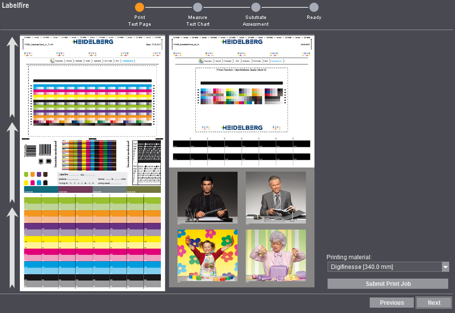Go to the Substrate Assessment step circle
This screenshot has width=455, height=313.
click(256, 7)
